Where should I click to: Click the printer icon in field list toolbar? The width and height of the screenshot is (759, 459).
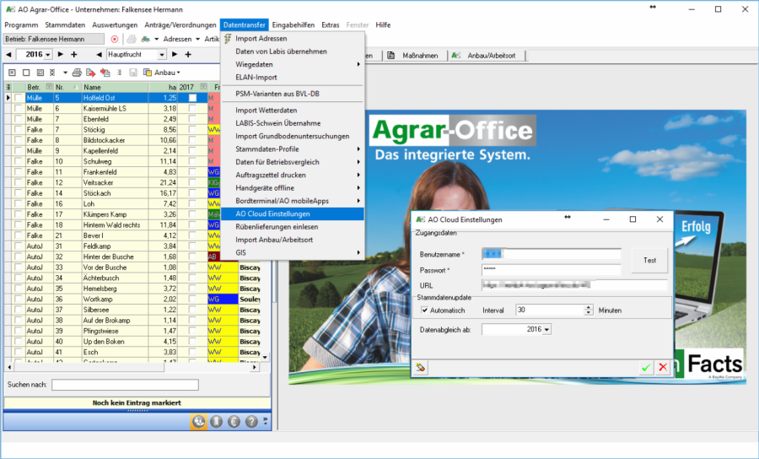coord(77,73)
